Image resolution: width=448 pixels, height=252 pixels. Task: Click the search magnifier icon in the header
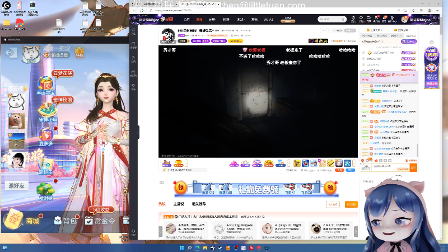[x=343, y=19]
